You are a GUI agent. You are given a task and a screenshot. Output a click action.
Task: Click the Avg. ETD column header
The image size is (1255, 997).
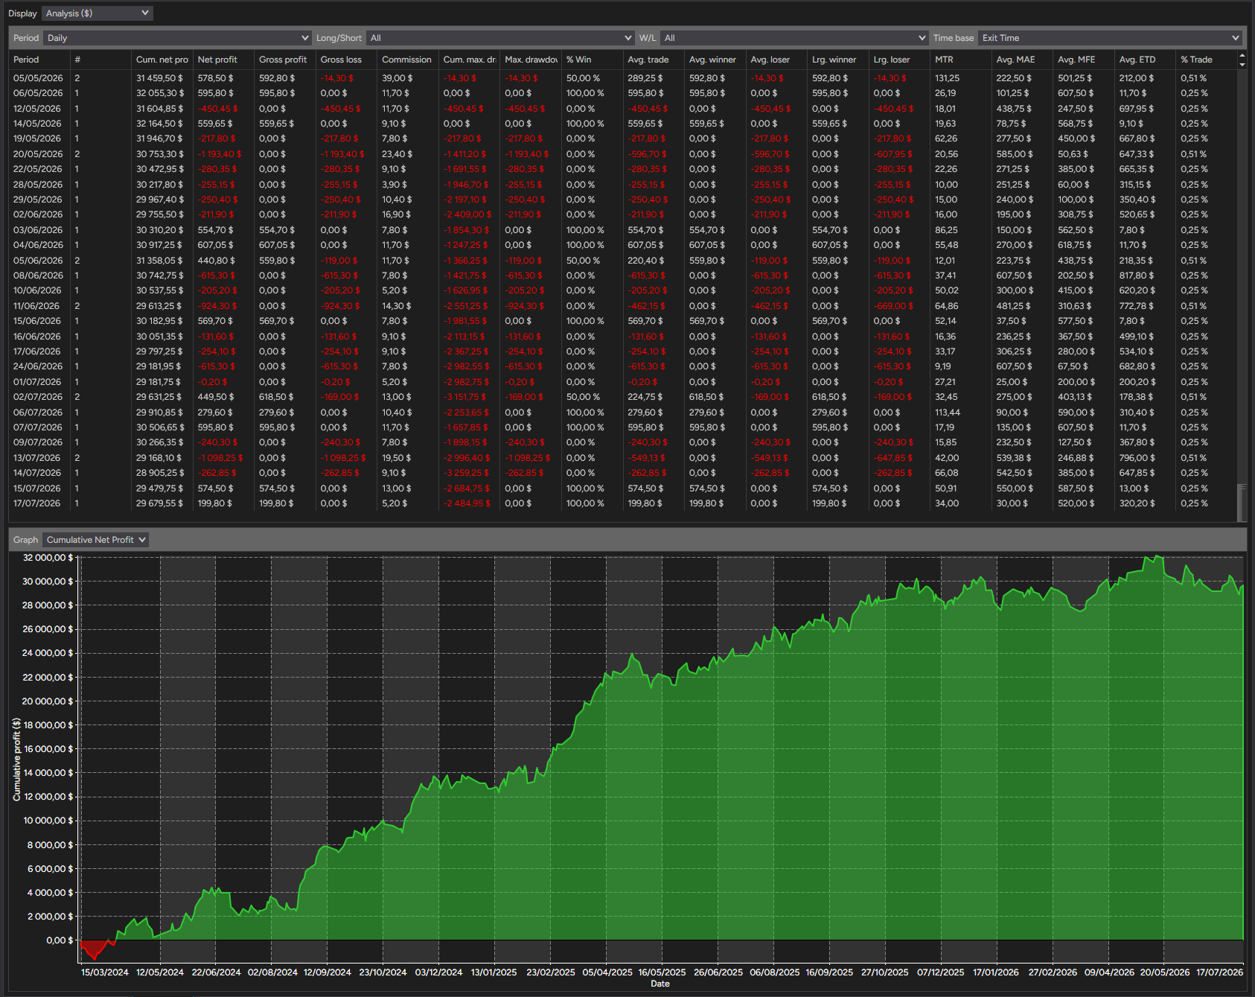tap(1144, 60)
